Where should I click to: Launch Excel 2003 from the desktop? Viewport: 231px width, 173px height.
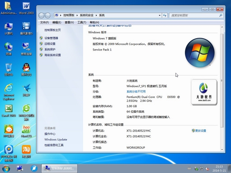click(9, 111)
